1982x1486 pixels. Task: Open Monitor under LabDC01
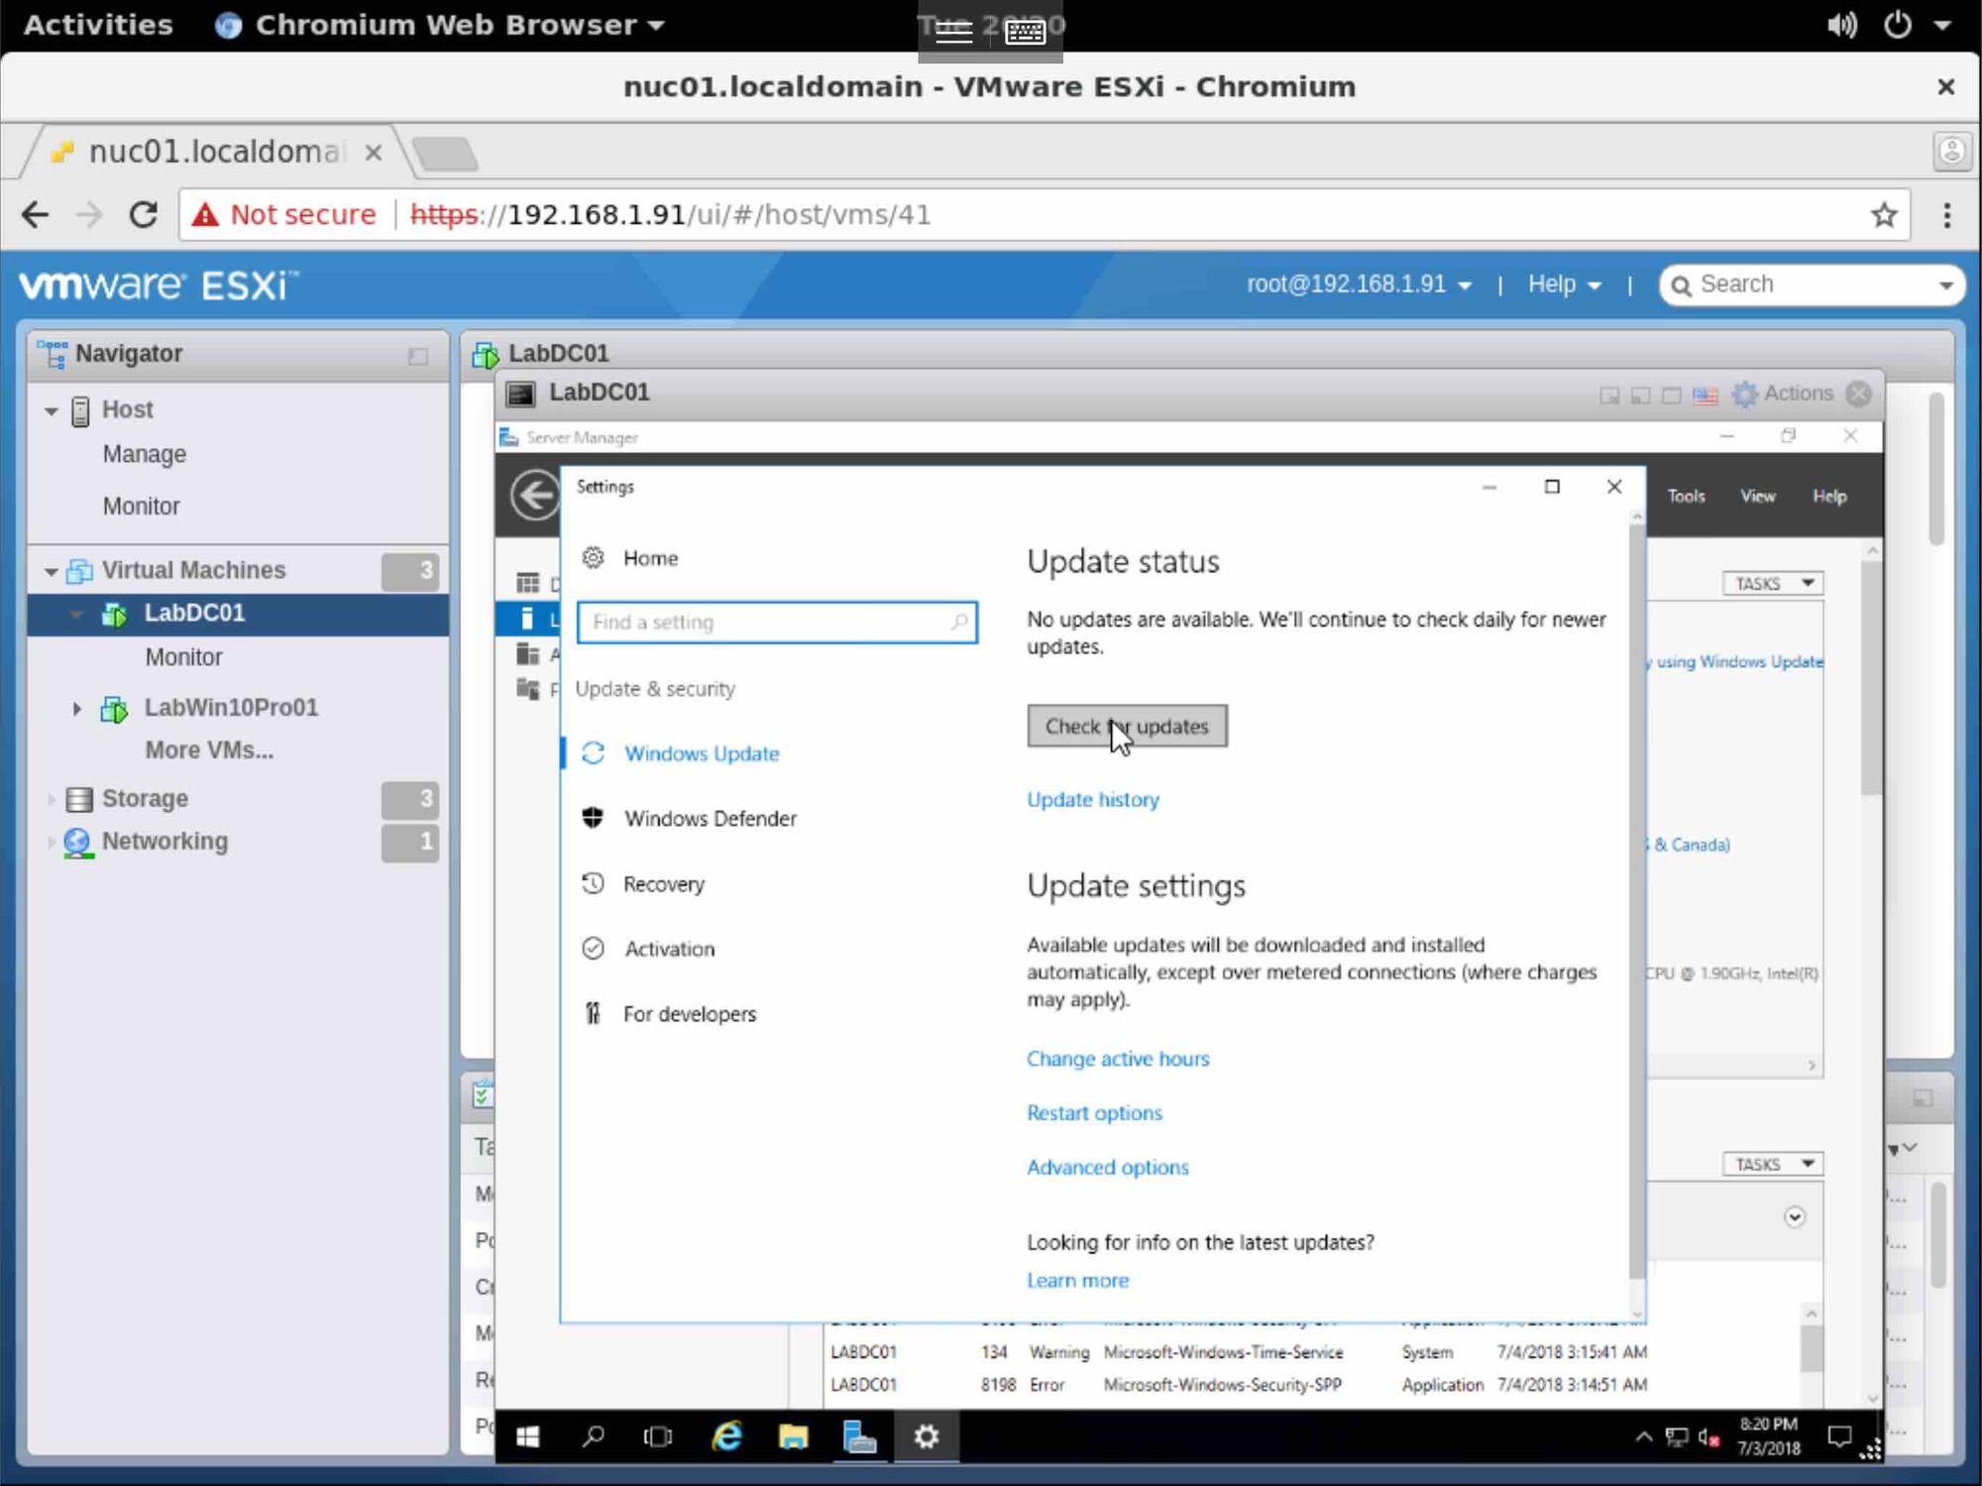tap(183, 657)
